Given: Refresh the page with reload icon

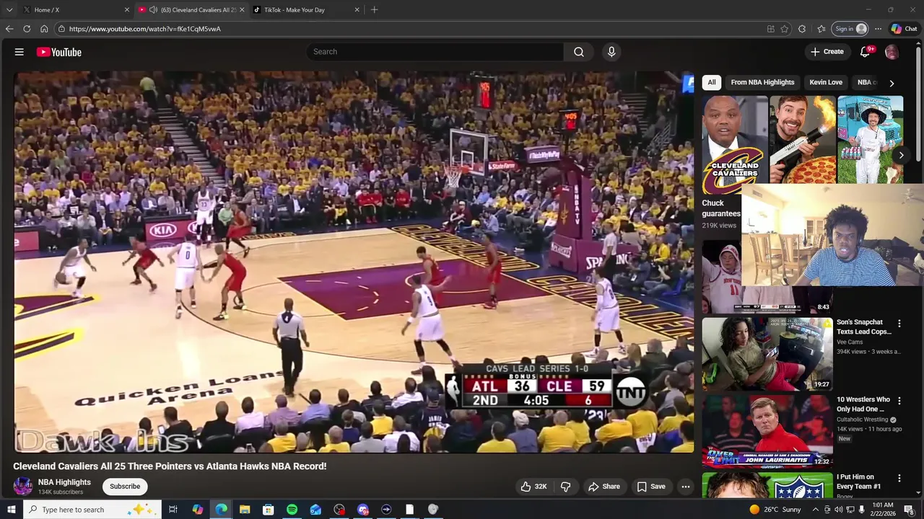Looking at the screenshot, I should [27, 29].
